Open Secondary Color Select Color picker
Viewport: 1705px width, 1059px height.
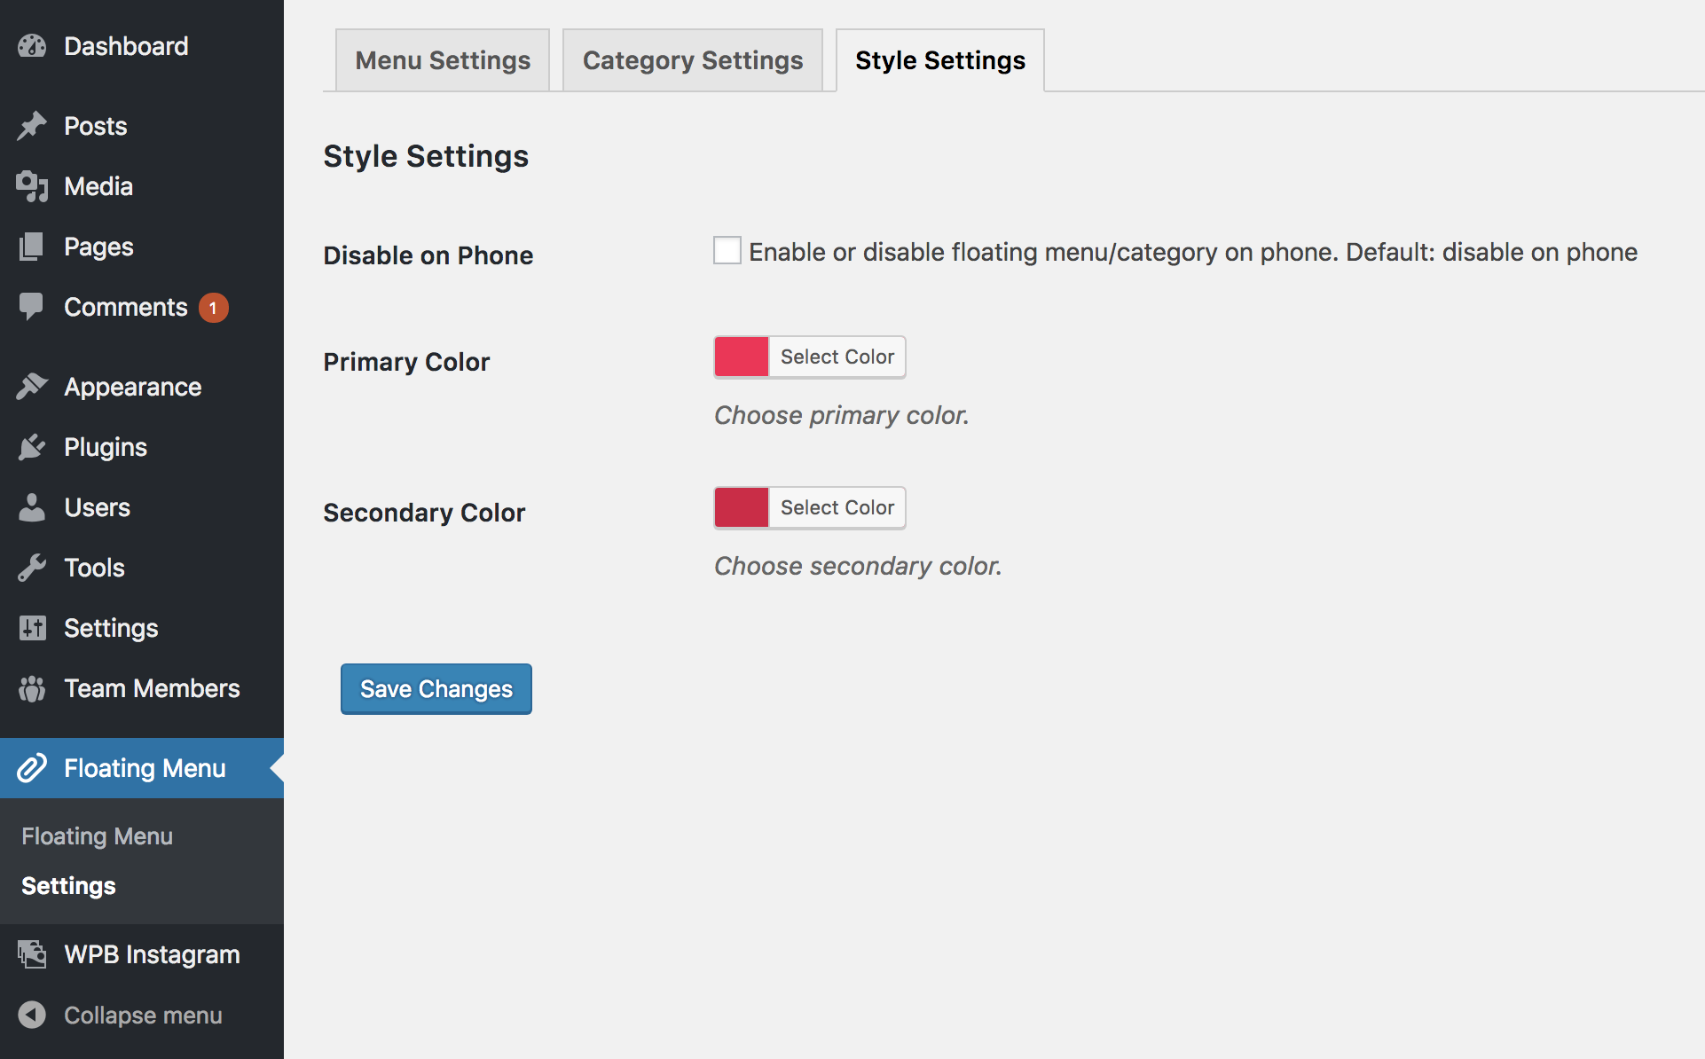pos(837,507)
